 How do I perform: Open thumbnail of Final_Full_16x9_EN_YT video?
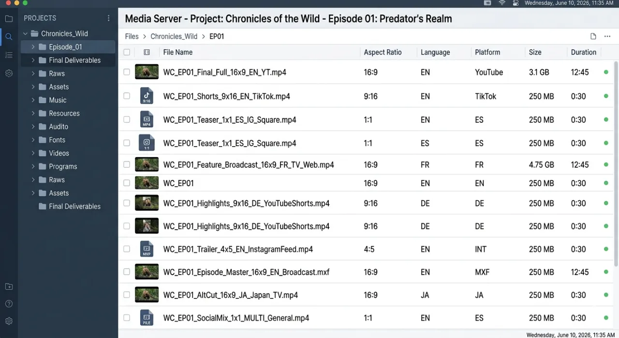click(x=147, y=72)
